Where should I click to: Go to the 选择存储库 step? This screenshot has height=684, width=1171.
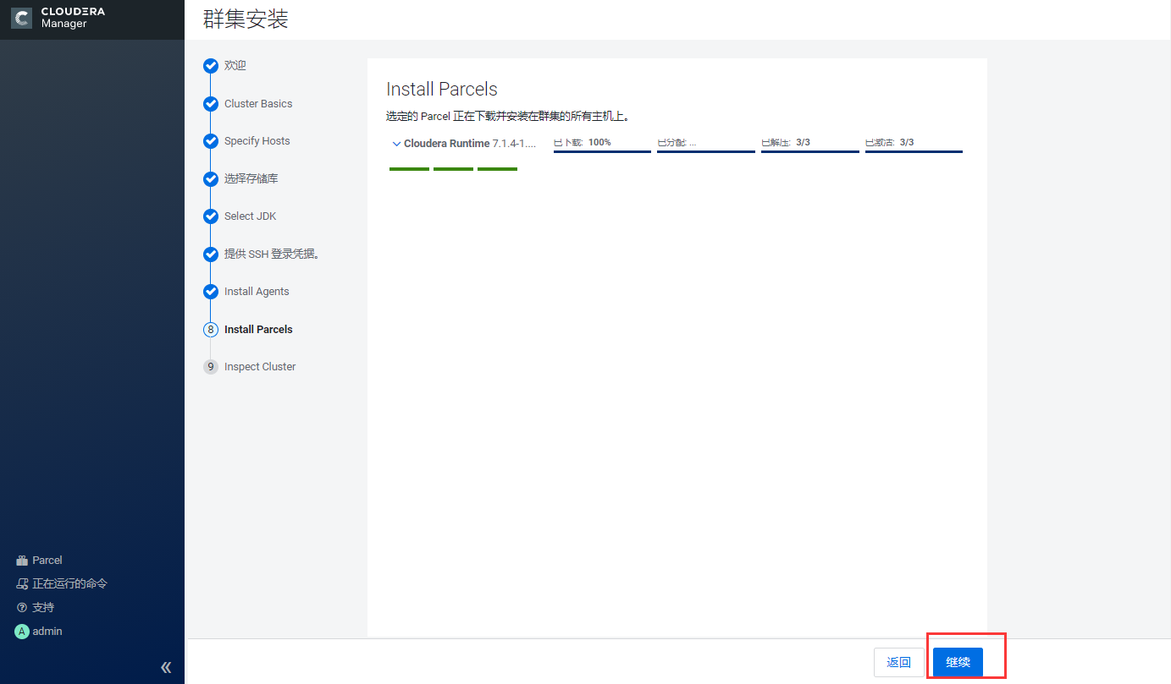click(x=251, y=179)
